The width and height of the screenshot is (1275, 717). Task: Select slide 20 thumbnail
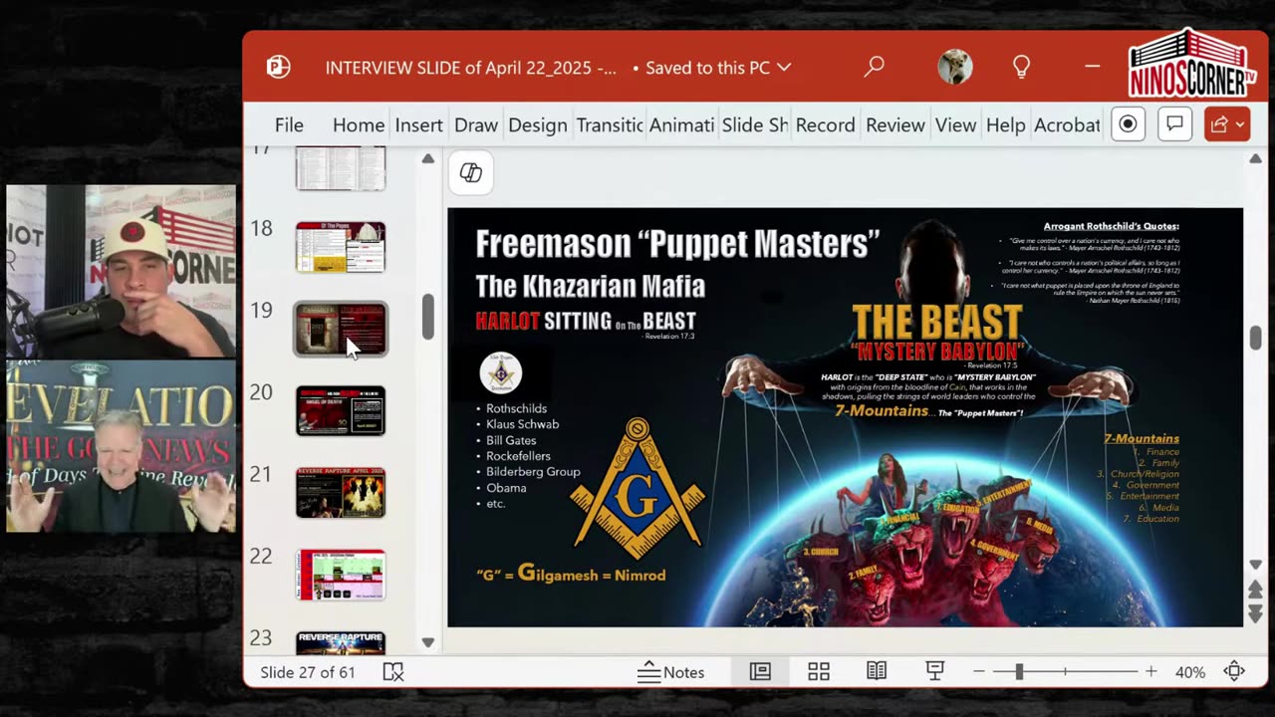[x=341, y=410]
